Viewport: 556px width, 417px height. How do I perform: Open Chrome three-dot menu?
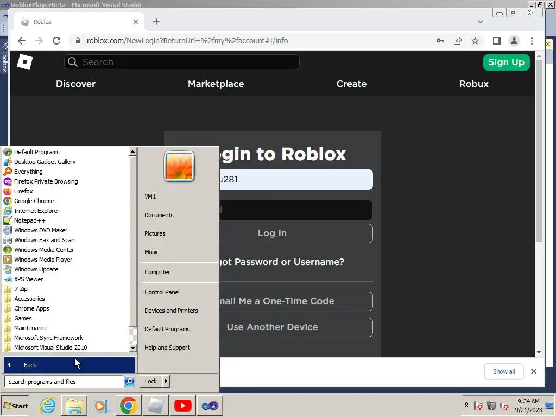coord(532,41)
